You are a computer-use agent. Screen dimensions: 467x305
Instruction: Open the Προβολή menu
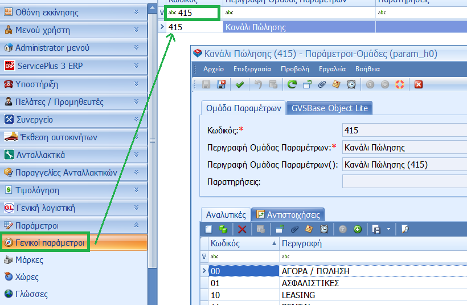(x=295, y=69)
